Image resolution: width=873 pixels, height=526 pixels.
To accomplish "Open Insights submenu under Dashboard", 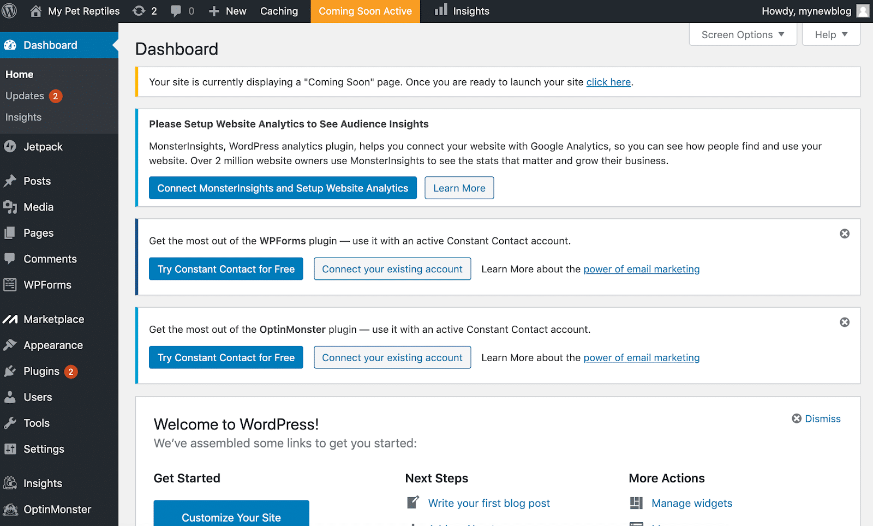I will pos(23,117).
